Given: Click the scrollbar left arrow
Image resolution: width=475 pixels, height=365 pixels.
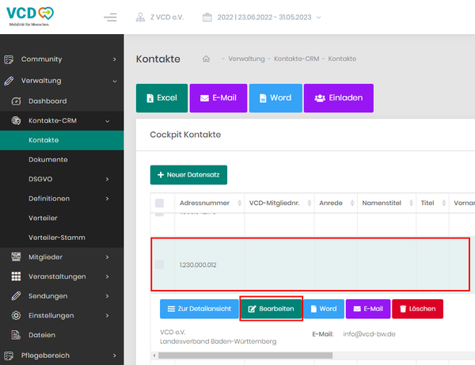Looking at the screenshot, I should 154,355.
